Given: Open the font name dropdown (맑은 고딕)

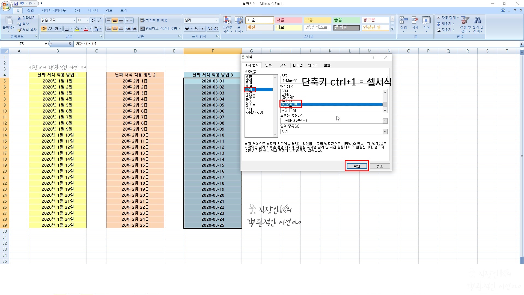Looking at the screenshot, I should [74, 20].
